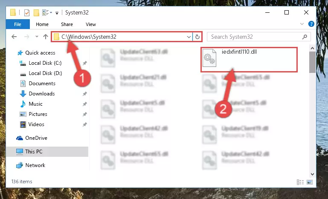Click the Back navigation arrow
Image resolution: width=328 pixels, height=199 pixels.
(14, 37)
